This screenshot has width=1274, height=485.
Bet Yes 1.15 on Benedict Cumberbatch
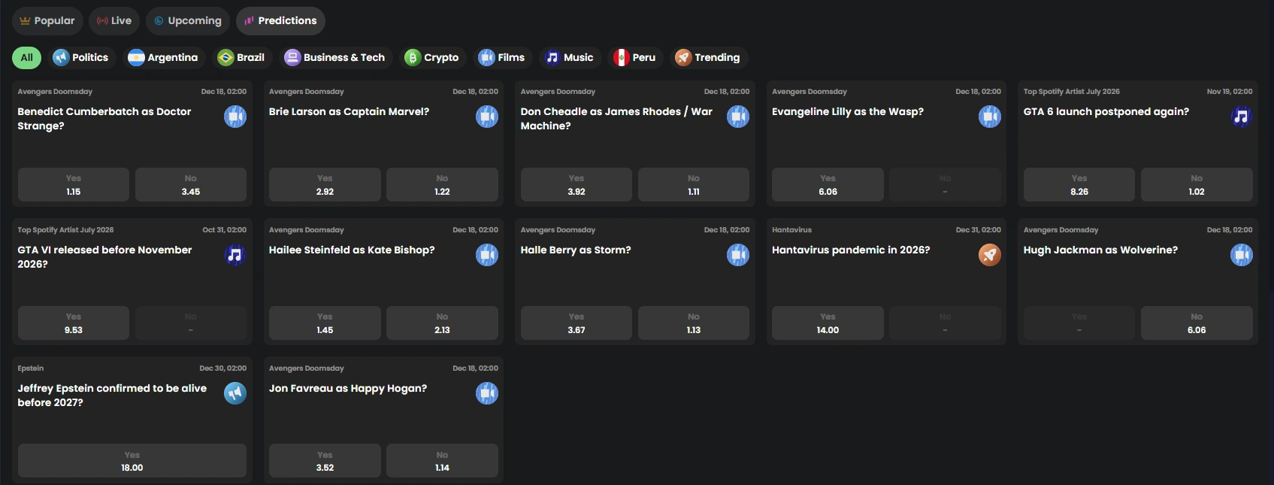pyautogui.click(x=74, y=184)
